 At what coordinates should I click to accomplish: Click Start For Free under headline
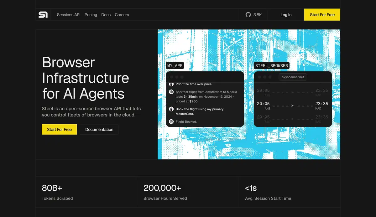point(59,129)
